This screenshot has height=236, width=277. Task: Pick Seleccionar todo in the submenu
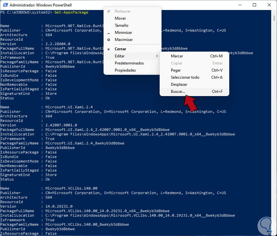[194, 77]
